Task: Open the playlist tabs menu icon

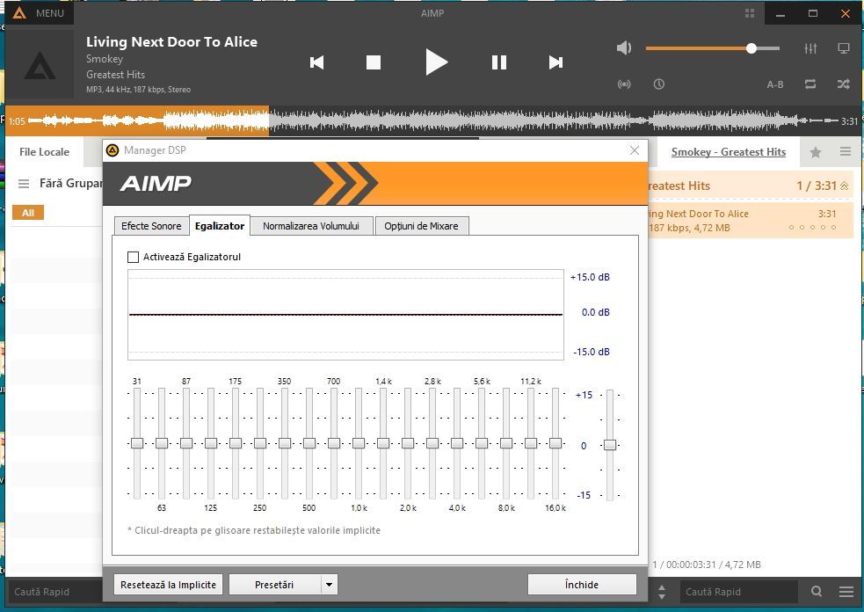Action: point(846,151)
